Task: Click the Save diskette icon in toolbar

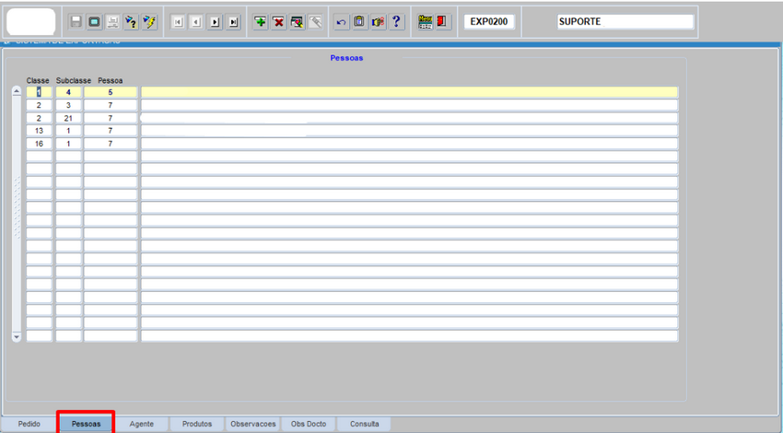Action: tap(76, 21)
